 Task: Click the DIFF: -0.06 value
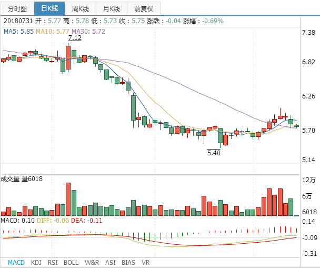(x=53, y=221)
